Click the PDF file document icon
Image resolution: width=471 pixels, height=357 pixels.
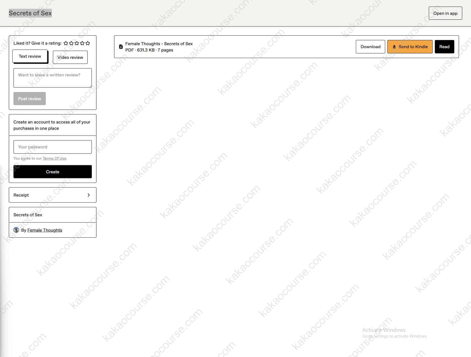(121, 47)
